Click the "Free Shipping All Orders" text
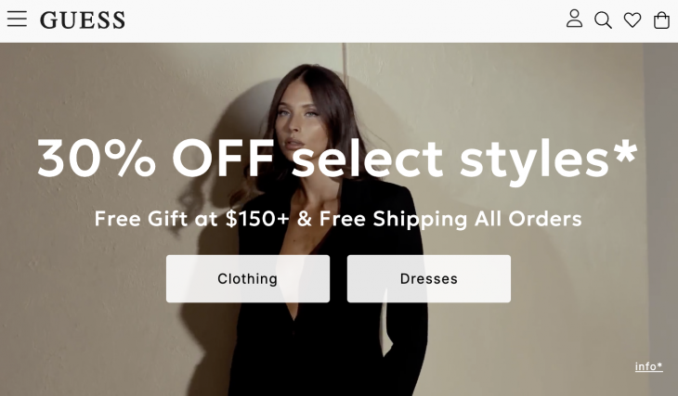 click(450, 219)
